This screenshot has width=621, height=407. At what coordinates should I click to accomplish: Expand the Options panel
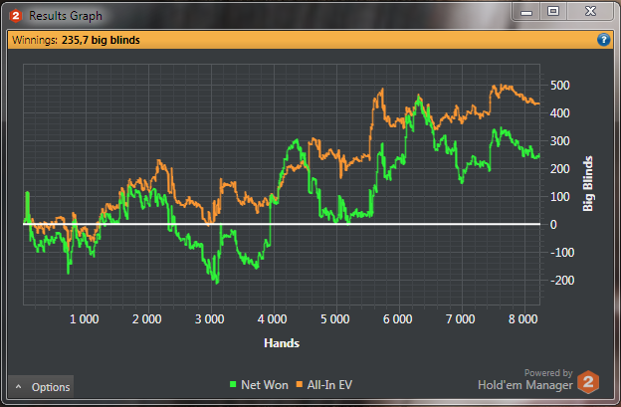tap(41, 387)
